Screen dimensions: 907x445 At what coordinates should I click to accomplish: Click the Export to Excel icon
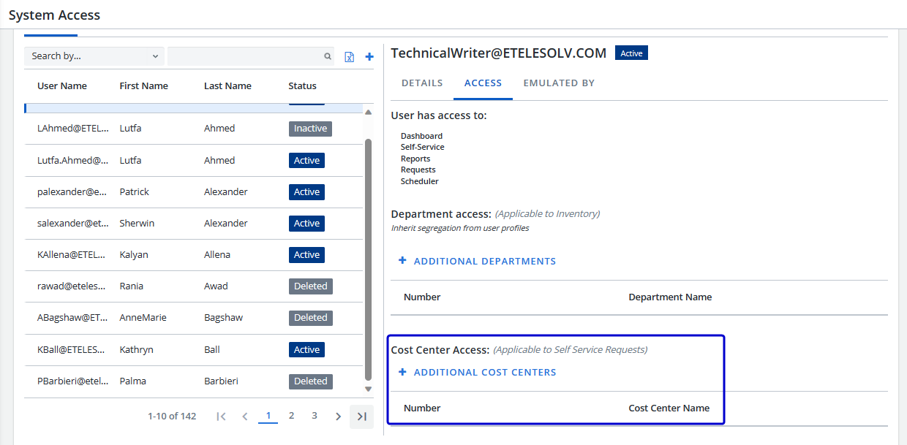(x=349, y=57)
